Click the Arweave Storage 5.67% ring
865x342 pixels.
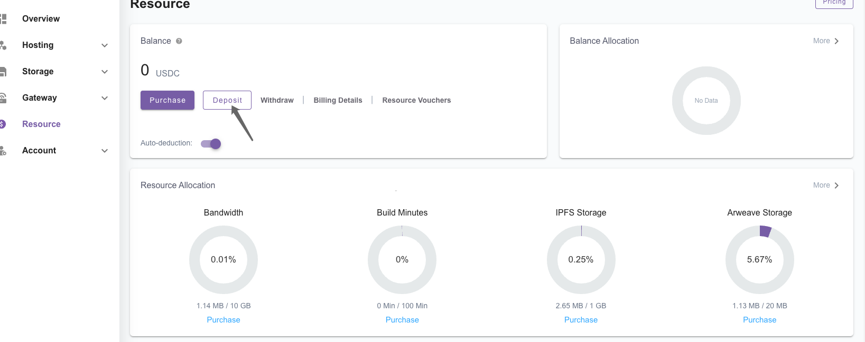[x=759, y=260]
